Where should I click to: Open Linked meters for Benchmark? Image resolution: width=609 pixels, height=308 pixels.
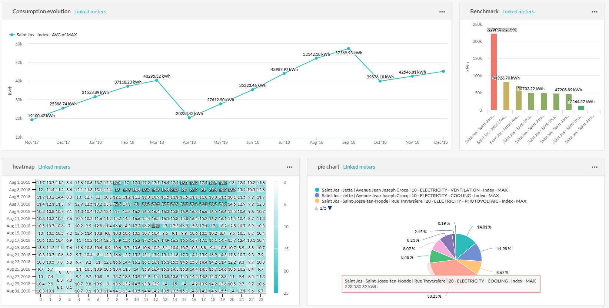[518, 11]
